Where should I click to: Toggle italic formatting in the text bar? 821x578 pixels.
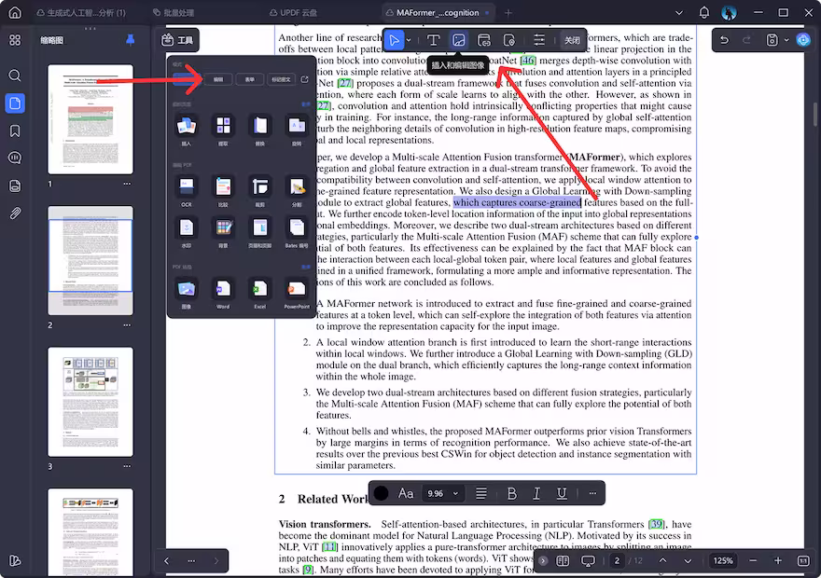537,493
